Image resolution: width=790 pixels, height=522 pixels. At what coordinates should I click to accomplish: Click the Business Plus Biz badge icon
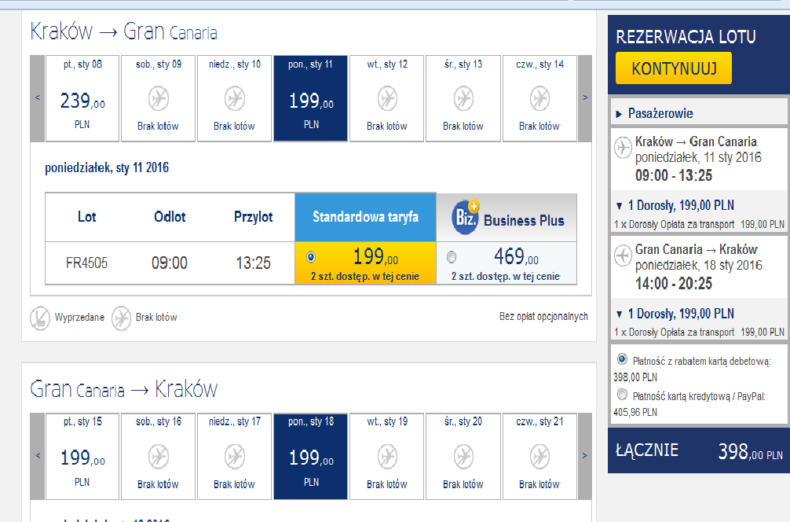[466, 218]
